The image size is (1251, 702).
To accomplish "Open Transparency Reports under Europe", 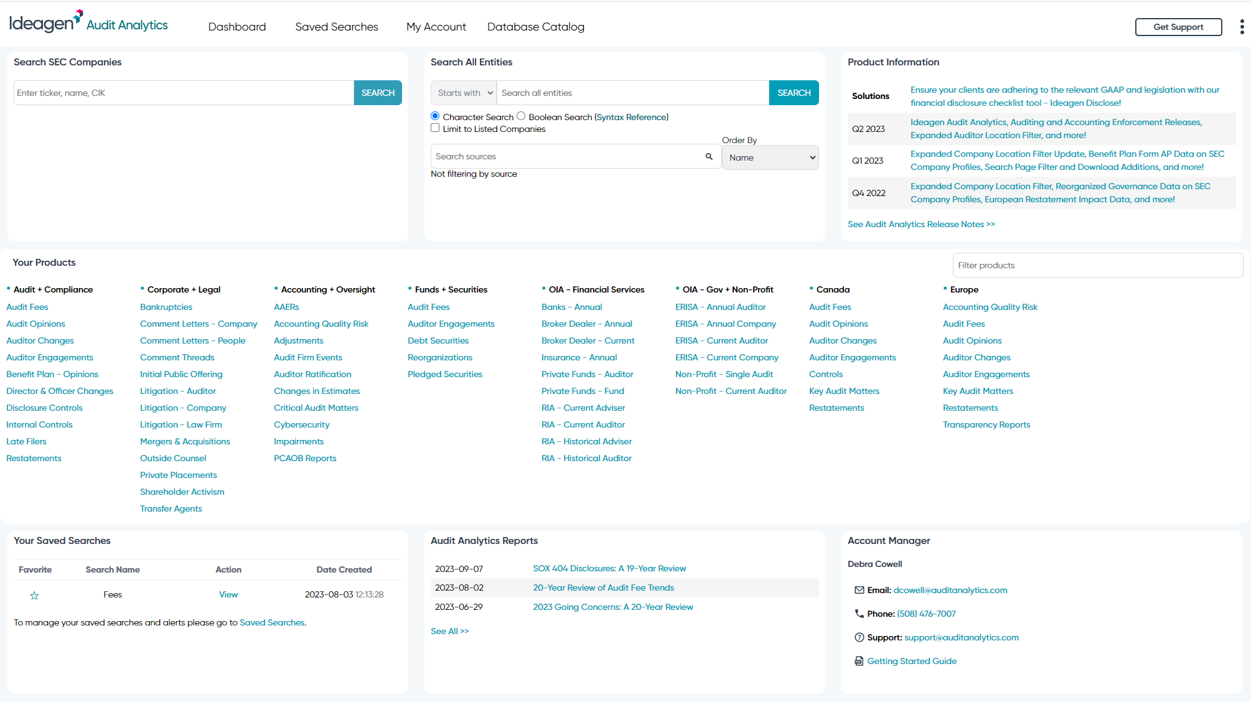I will click(986, 424).
